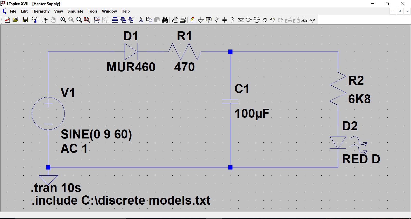411x219 pixels.
Task: Open Print Setup icon
Action: (x=183, y=20)
